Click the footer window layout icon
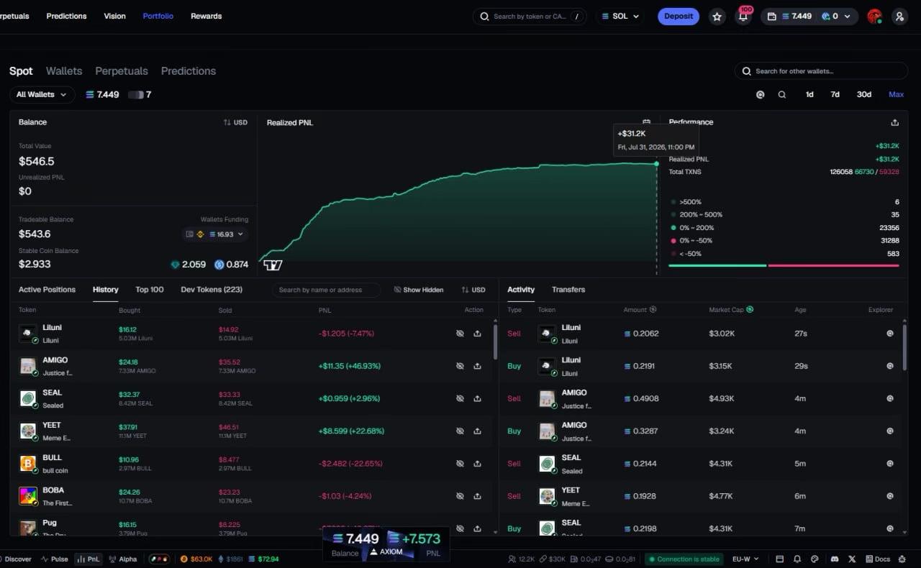This screenshot has width=921, height=568. click(779, 559)
